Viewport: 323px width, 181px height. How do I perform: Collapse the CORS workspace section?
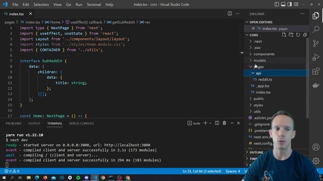coord(254,35)
